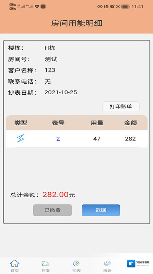Click the blue 返回 button
The width and height of the screenshot is (153, 274).
point(101,210)
